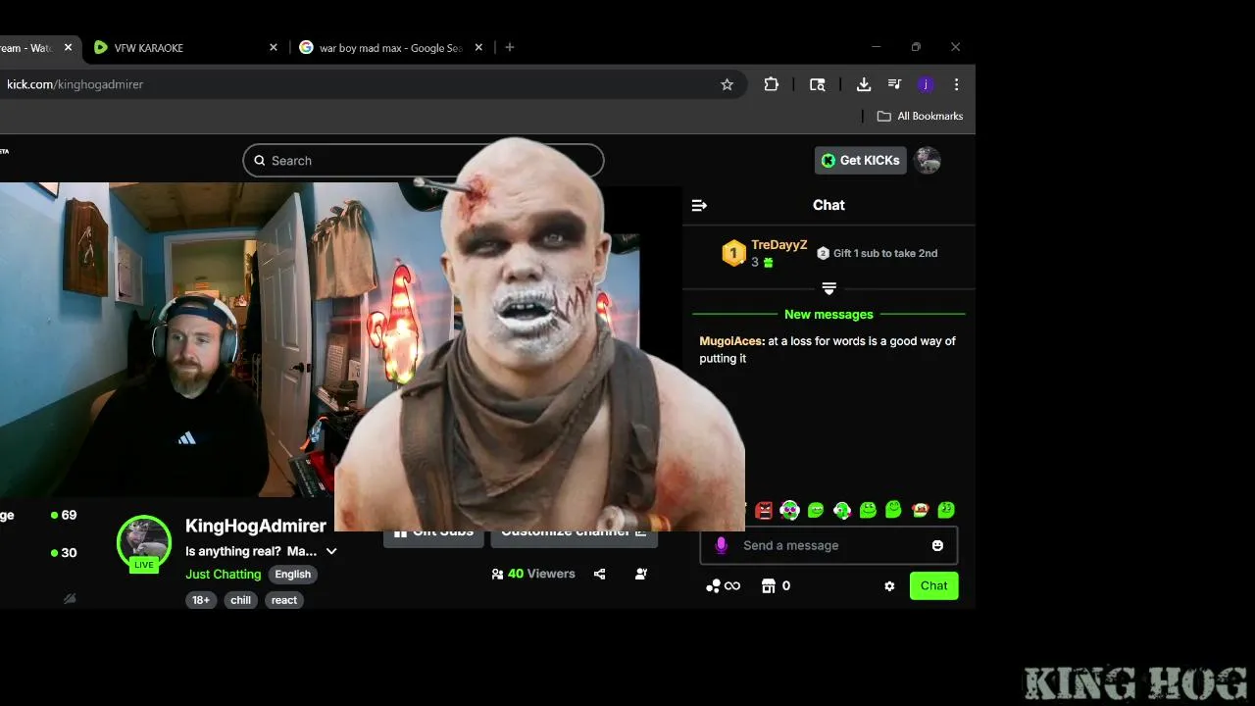This screenshot has height=706, width=1255.
Task: Click the 'Send a message' chat input
Action: (x=828, y=545)
